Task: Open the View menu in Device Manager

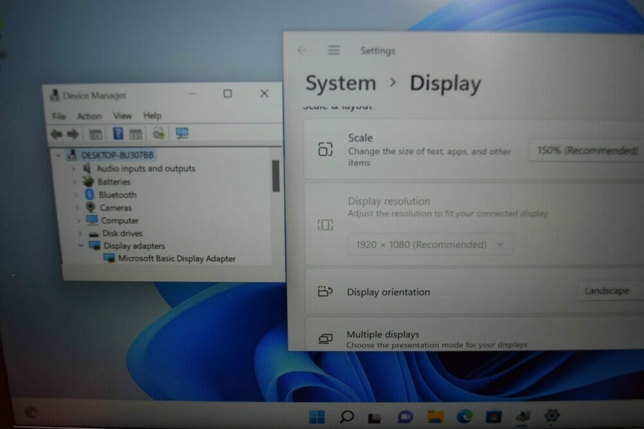Action: 122,116
